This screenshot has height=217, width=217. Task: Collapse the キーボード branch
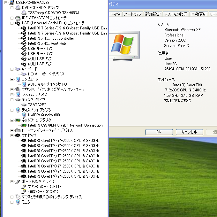pyautogui.click(x=12, y=69)
